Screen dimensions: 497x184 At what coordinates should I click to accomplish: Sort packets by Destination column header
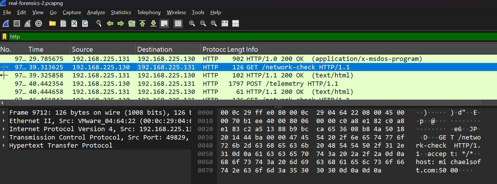tap(155, 49)
